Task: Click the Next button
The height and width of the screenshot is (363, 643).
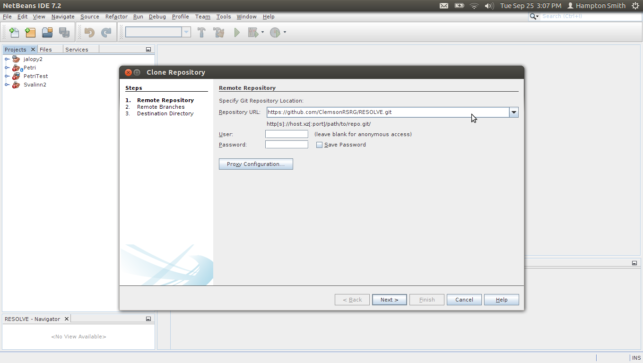Action: tap(389, 300)
